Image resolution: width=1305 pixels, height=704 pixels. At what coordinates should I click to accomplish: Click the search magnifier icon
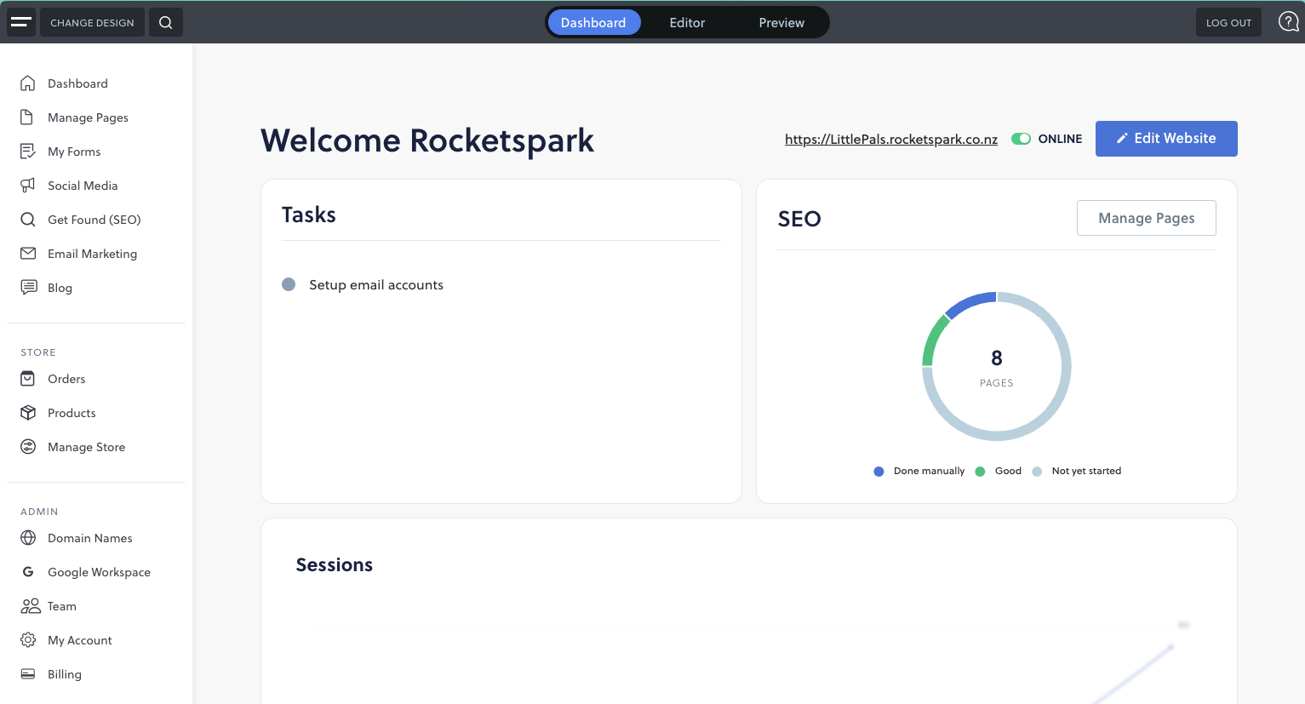pos(166,22)
